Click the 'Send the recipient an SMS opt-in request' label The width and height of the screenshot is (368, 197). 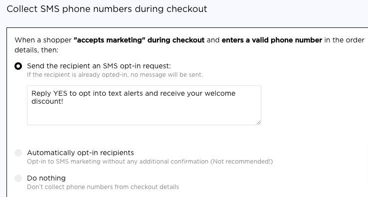click(99, 66)
